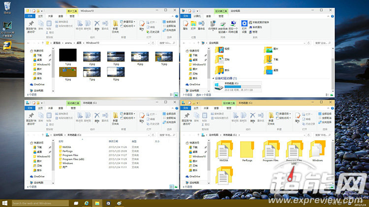Collapse the Devices and drives group header
The width and height of the screenshot is (369, 207).
click(x=213, y=78)
